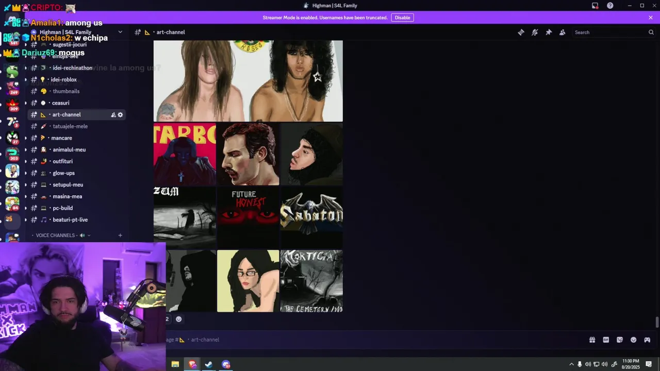Image resolution: width=660 pixels, height=371 pixels.
Task: Open the Sabaton artwork thumbnail
Action: pyautogui.click(x=311, y=217)
